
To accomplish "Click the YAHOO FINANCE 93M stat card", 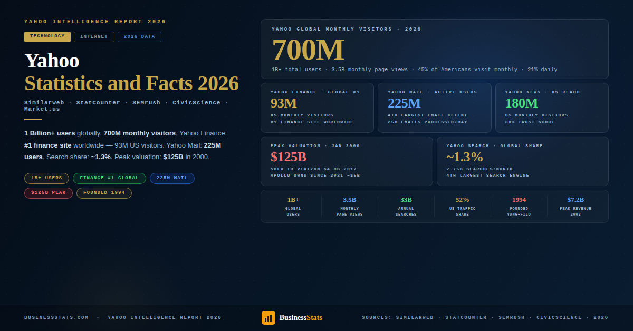I will point(317,108).
